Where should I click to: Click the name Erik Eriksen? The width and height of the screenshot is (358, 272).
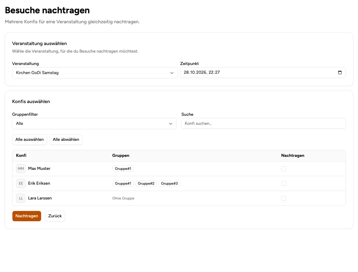point(39,183)
